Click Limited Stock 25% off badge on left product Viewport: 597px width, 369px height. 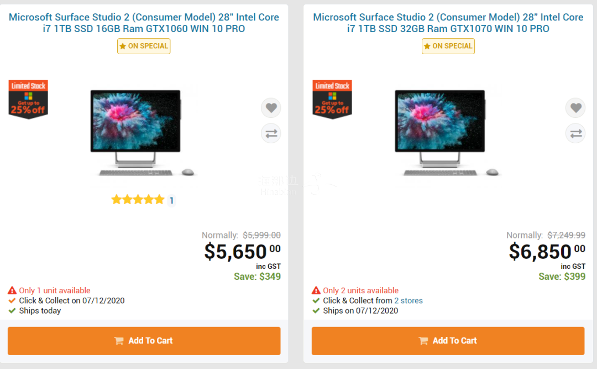(x=28, y=100)
